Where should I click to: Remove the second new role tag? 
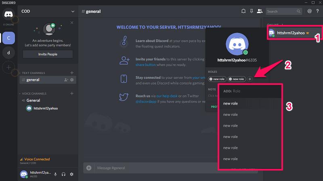pyautogui.click(x=230, y=79)
